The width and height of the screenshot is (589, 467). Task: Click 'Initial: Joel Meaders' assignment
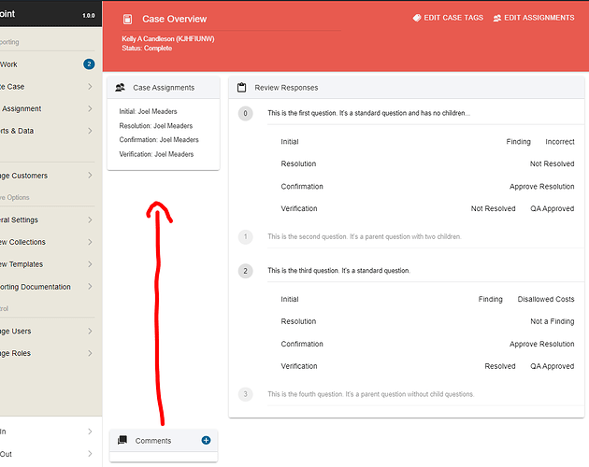tap(148, 111)
